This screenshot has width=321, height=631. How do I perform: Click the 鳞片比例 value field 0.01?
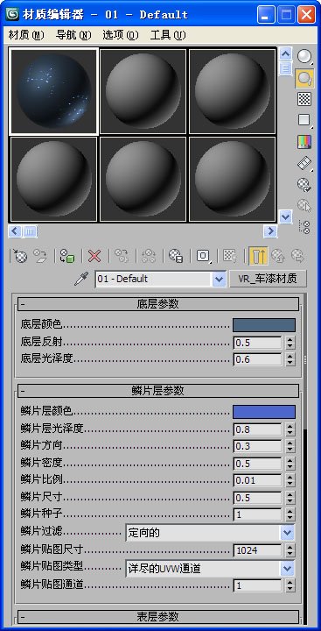(x=257, y=480)
